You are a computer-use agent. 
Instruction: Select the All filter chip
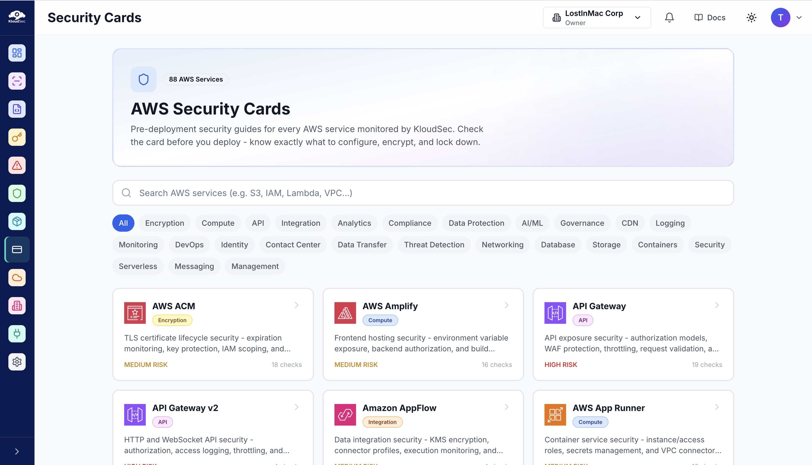123,223
